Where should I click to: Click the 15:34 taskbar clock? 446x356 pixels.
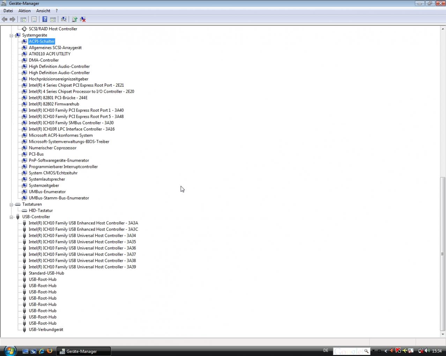[437, 351]
